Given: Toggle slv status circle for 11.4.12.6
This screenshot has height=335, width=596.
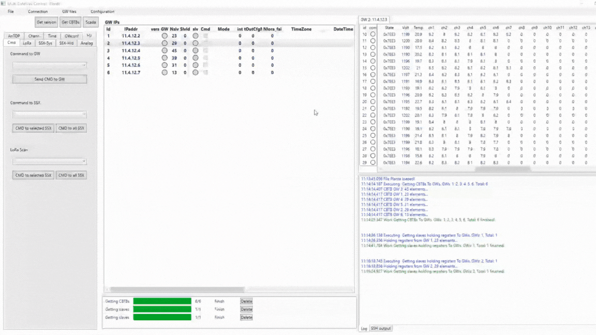Looking at the screenshot, I should point(196,65).
